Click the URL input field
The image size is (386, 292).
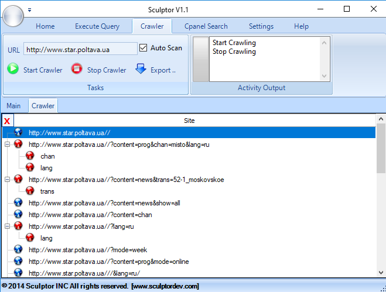(80, 49)
